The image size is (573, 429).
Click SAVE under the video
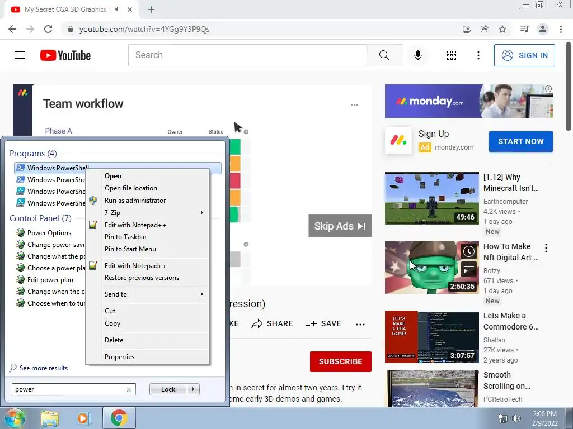[x=323, y=323]
